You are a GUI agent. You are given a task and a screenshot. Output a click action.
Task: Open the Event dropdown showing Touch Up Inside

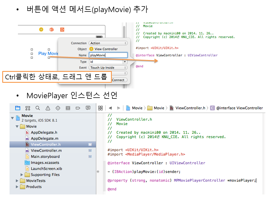click(108, 68)
